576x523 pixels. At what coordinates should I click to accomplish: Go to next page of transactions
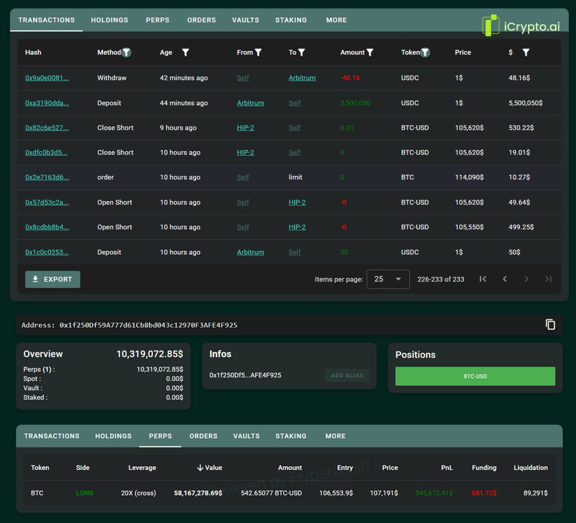tap(527, 279)
